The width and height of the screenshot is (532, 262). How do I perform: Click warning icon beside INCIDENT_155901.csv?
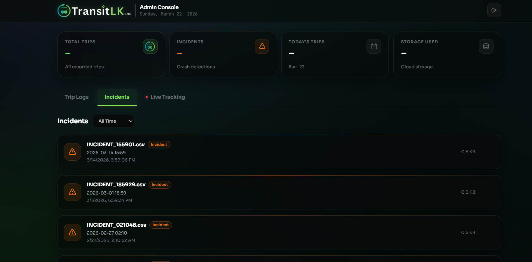pos(72,152)
